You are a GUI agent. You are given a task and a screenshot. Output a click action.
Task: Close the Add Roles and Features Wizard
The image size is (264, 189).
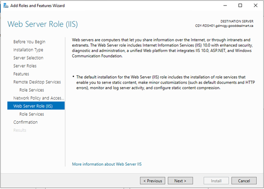[256, 5]
